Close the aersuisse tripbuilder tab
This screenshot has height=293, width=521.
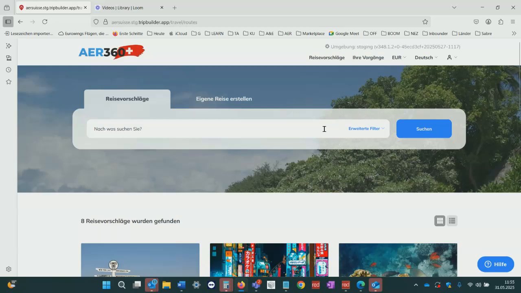tap(85, 8)
